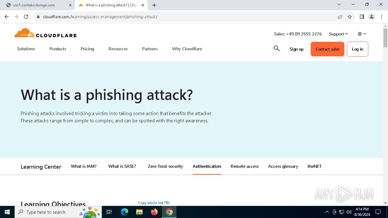
Task: Open File Explorer from taskbar
Action: click(x=139, y=212)
